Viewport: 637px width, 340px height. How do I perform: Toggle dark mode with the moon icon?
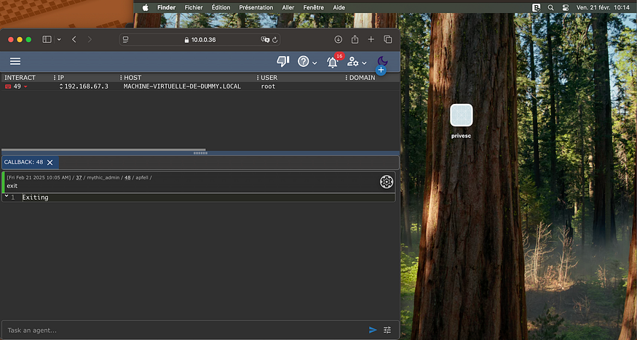(382, 61)
